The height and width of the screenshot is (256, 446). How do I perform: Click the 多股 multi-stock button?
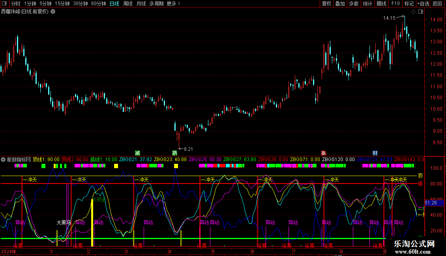(354, 4)
